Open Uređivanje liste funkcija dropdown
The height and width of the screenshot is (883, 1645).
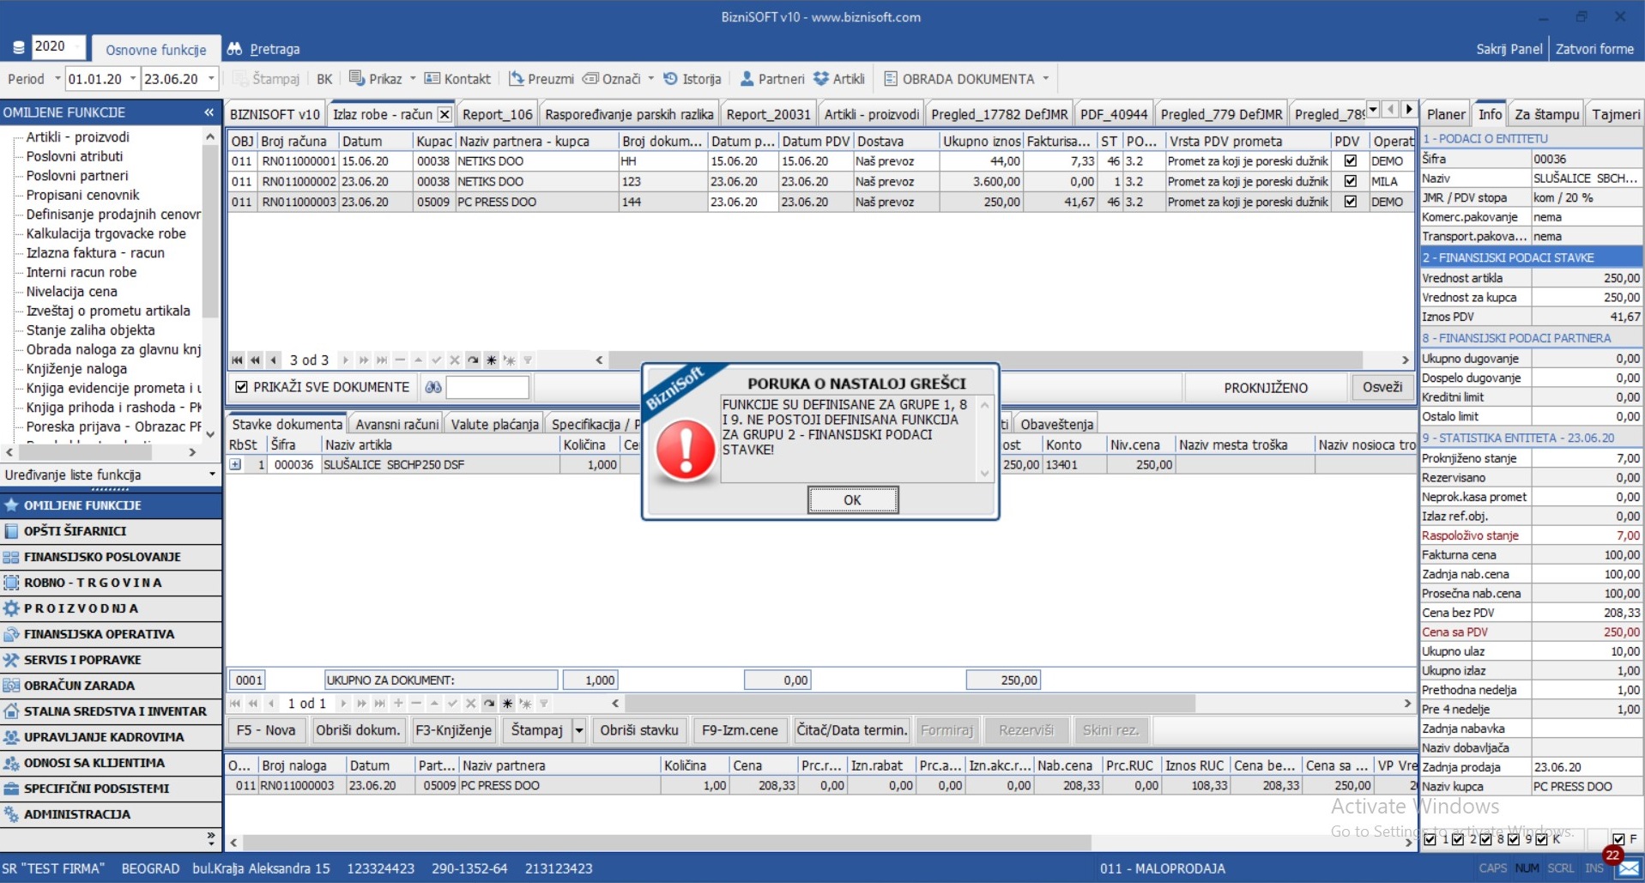[x=212, y=475]
